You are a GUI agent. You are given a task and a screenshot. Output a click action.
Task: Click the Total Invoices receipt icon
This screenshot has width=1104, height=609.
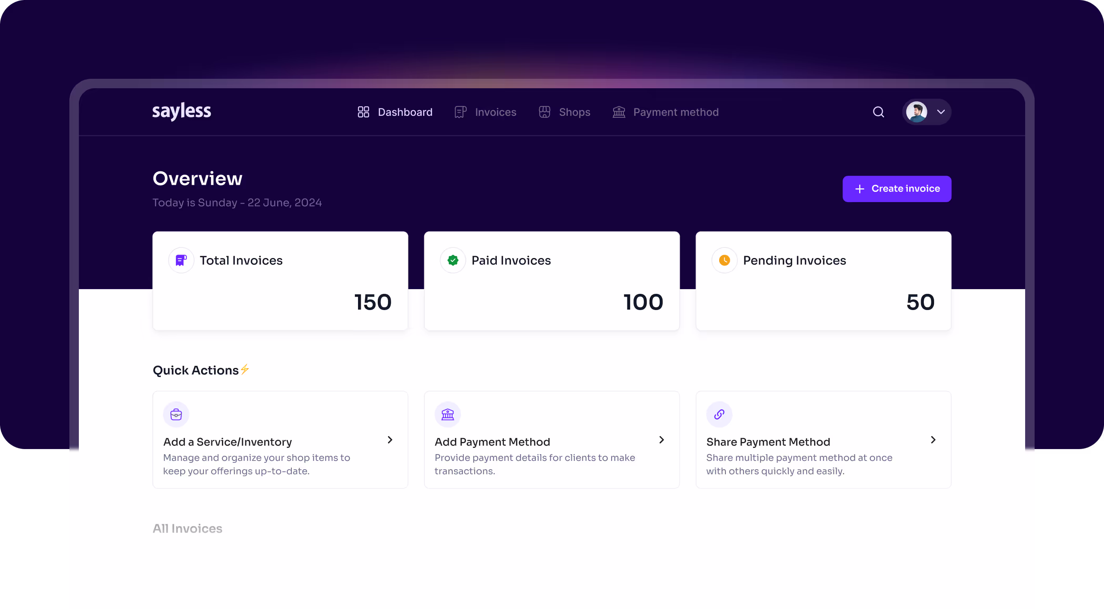pos(181,260)
